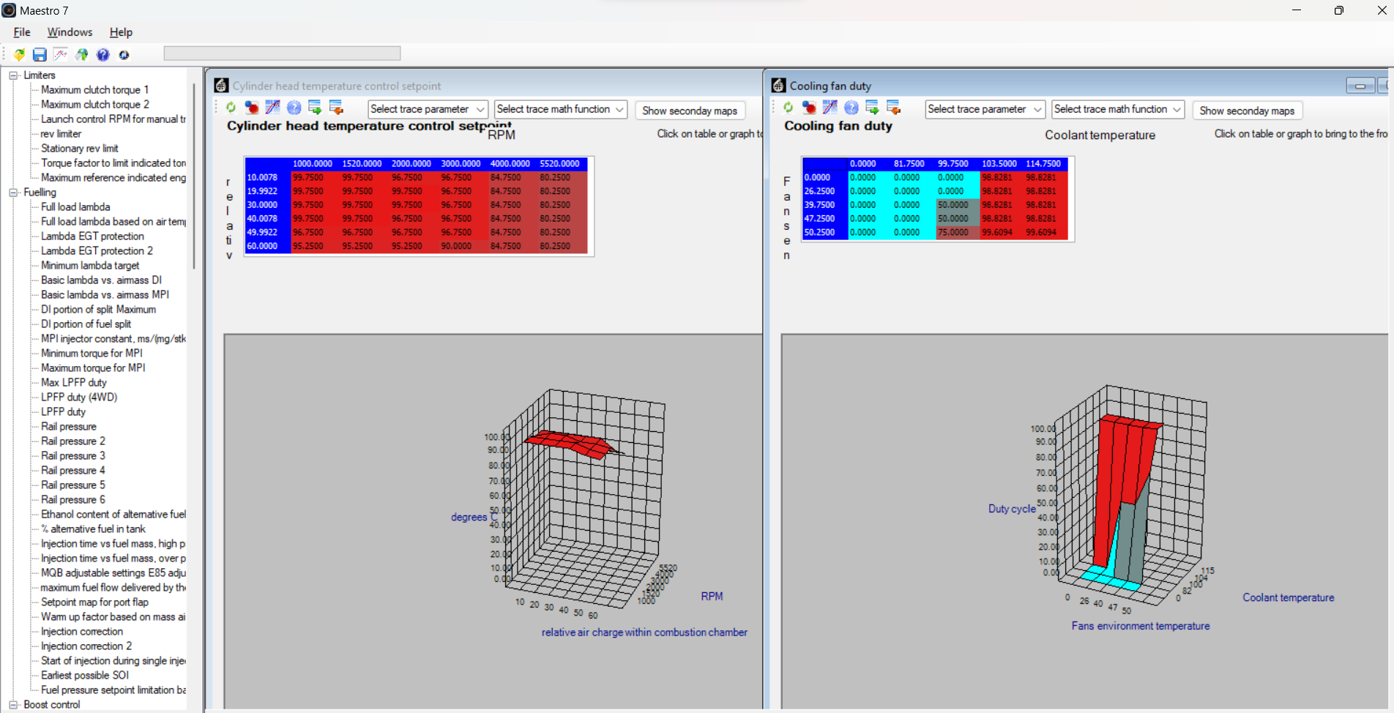Open Select trace math function dropdown in Cylinder head window
This screenshot has height=713, width=1394.
560,109
